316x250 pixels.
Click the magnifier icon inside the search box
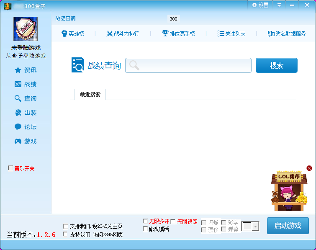[134, 65]
